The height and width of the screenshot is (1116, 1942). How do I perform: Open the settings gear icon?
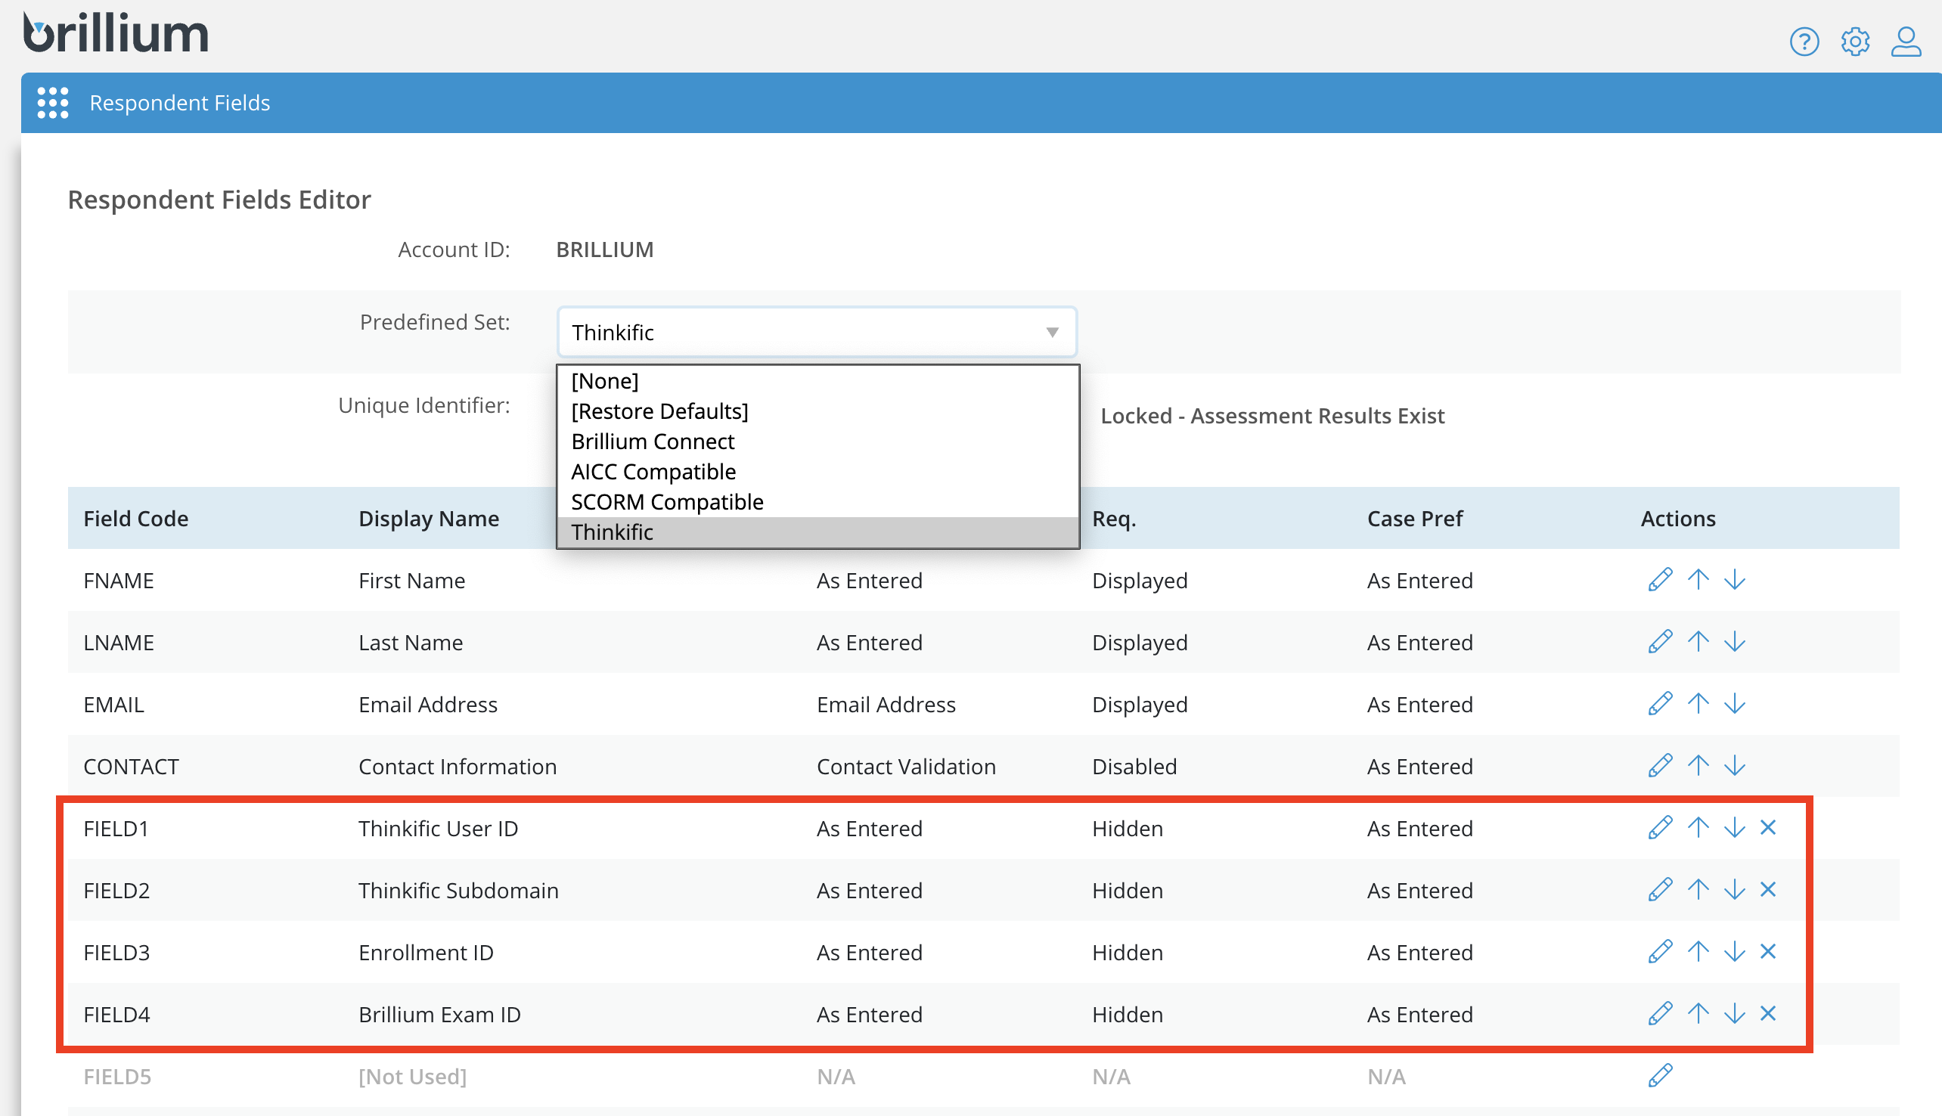click(x=1854, y=42)
